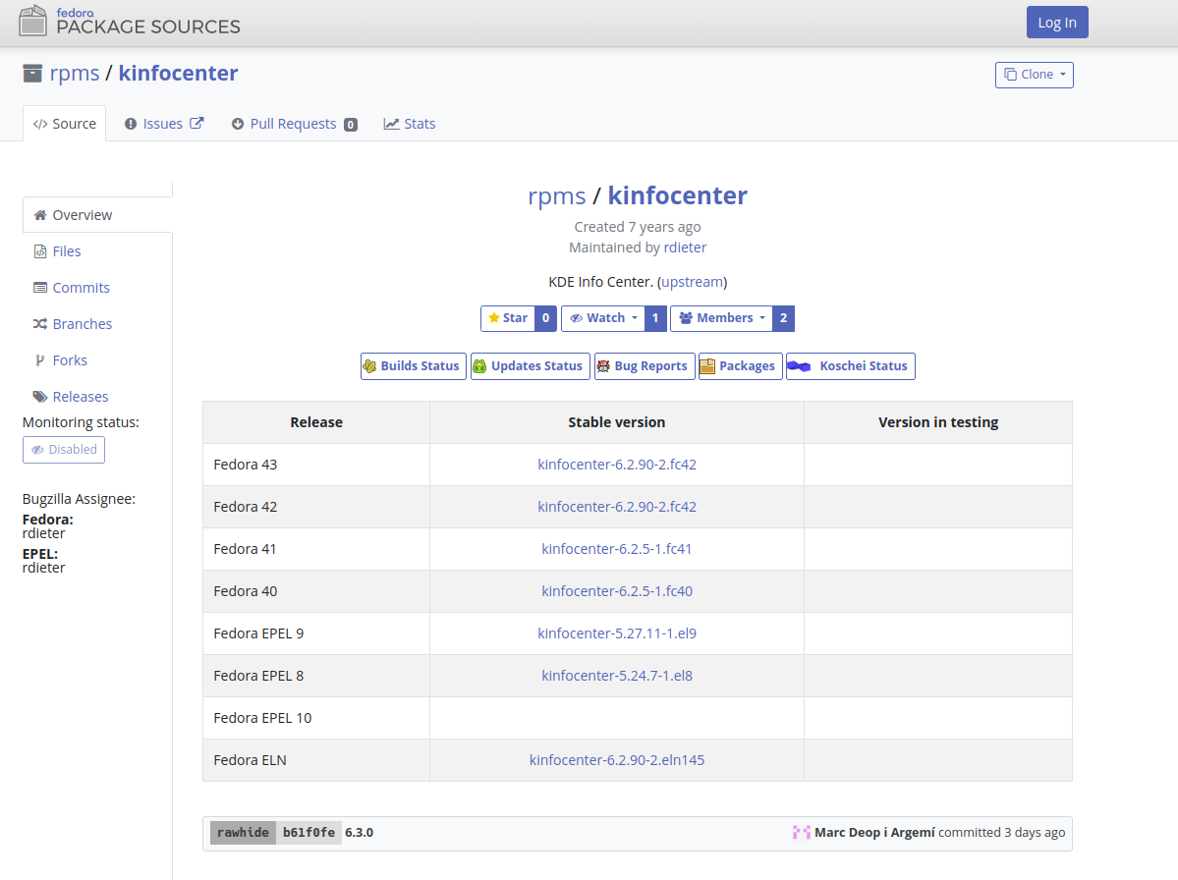Viewport: 1178px width, 880px height.
Task: Open Forks in the sidebar
Action: click(97, 359)
